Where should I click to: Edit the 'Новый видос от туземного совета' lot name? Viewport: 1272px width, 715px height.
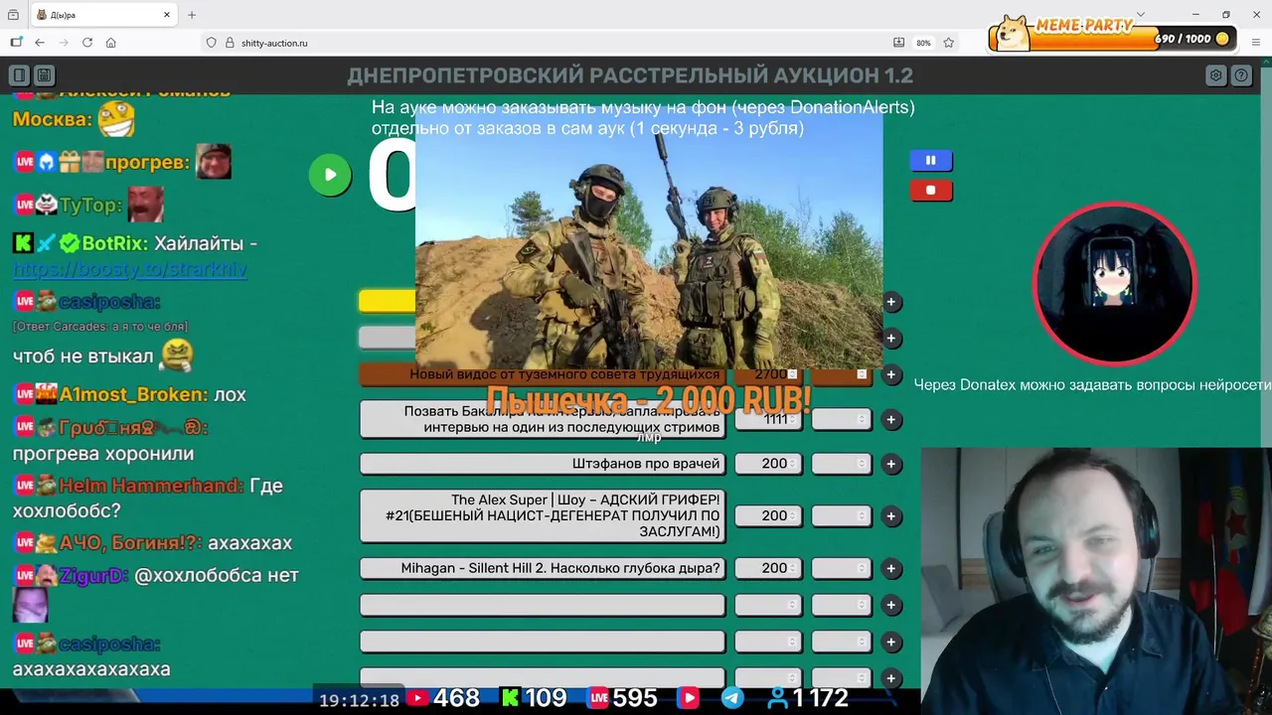[x=543, y=374]
